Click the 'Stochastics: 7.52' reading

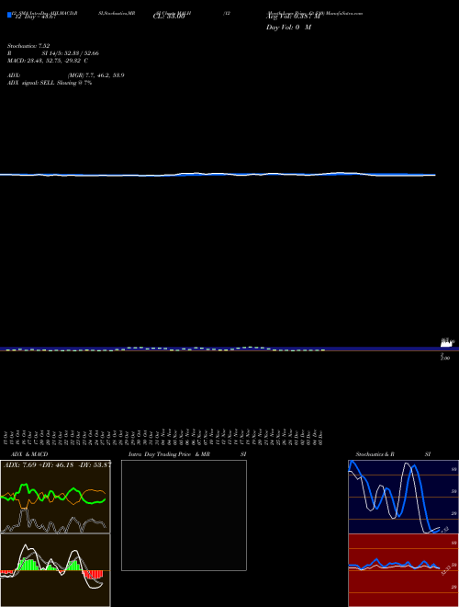click(x=28, y=46)
